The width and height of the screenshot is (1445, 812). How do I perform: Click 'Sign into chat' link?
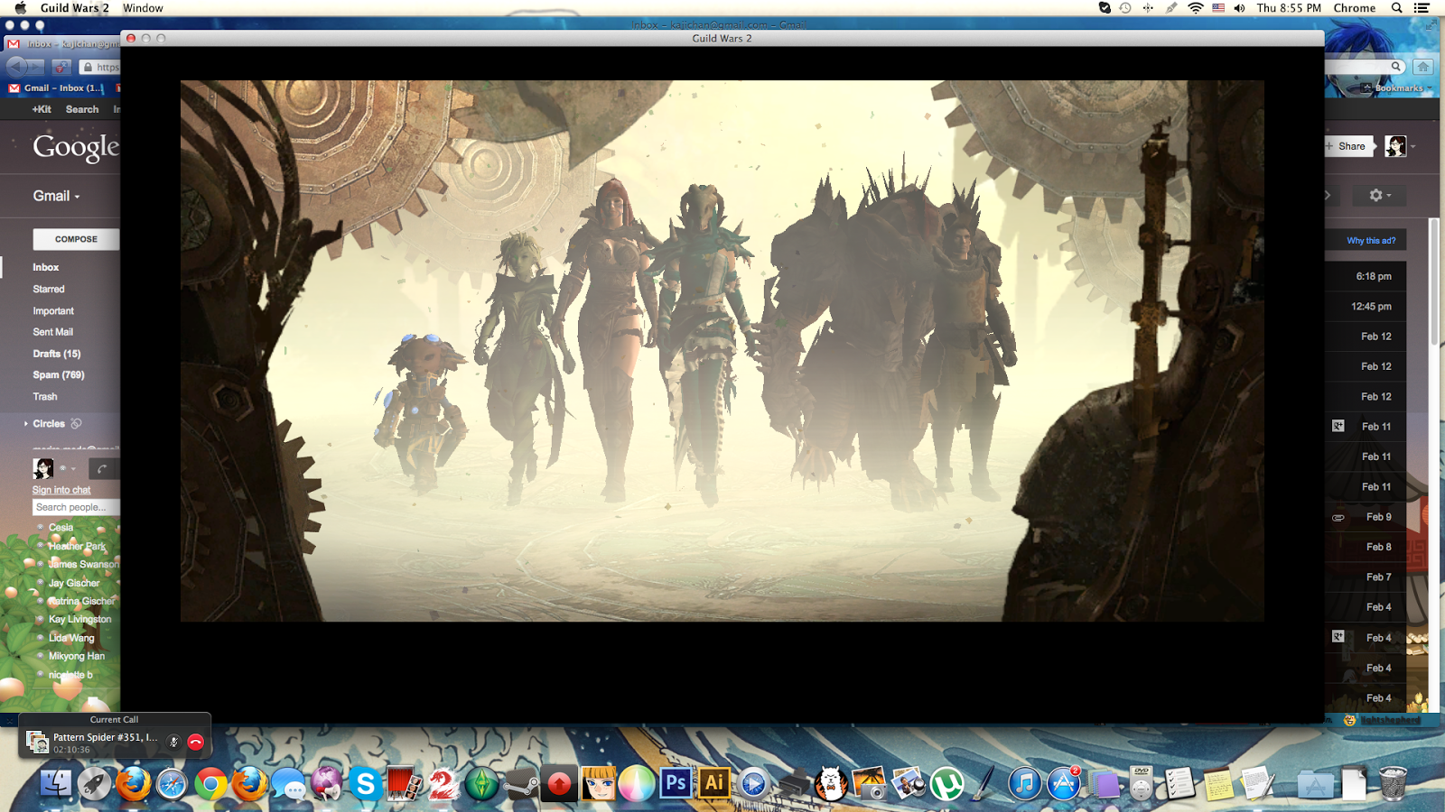click(x=61, y=490)
